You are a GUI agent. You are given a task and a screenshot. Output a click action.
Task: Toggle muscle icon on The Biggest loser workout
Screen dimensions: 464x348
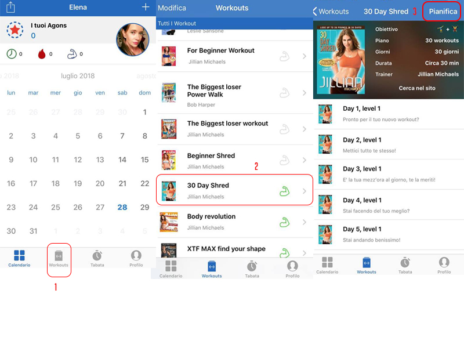(284, 129)
